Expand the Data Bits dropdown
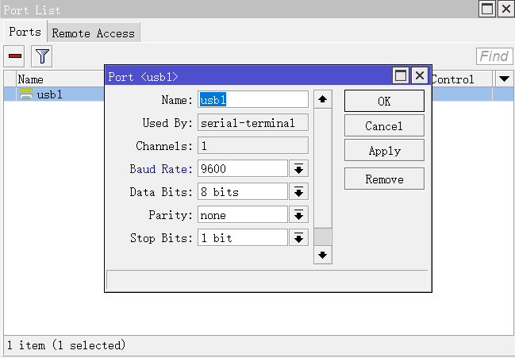515x358 pixels. [299, 192]
